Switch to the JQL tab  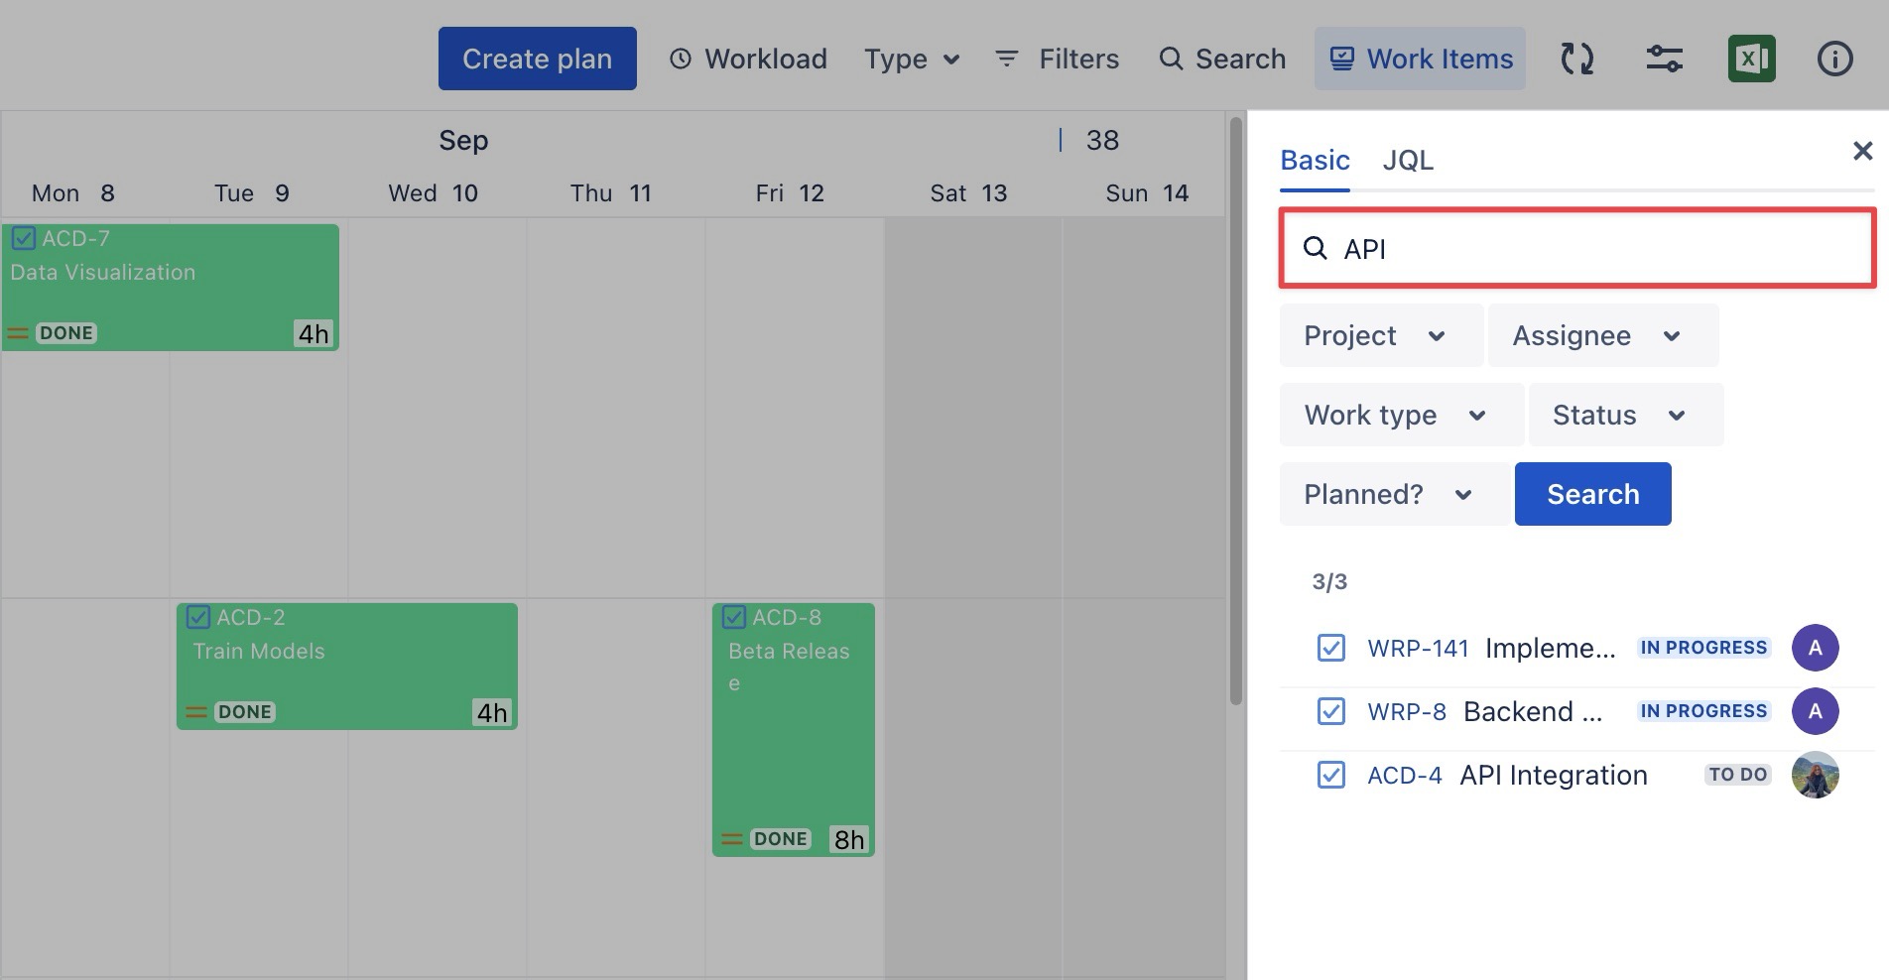pyautogui.click(x=1408, y=161)
